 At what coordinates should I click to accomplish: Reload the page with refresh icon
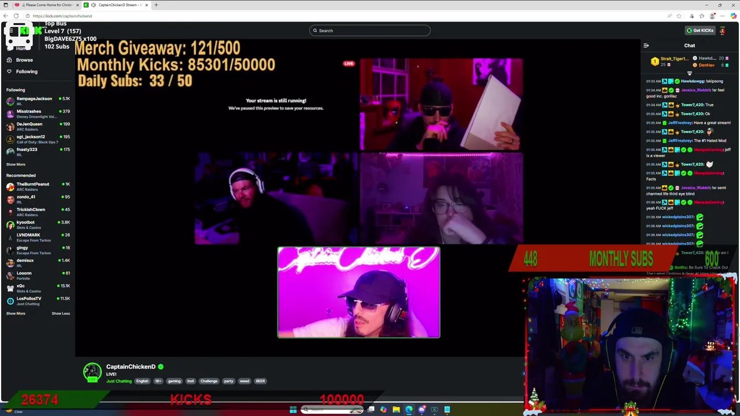click(x=16, y=16)
